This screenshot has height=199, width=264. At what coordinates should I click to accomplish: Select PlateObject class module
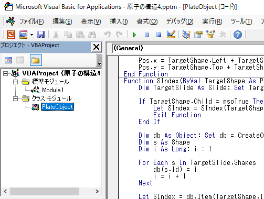57,107
